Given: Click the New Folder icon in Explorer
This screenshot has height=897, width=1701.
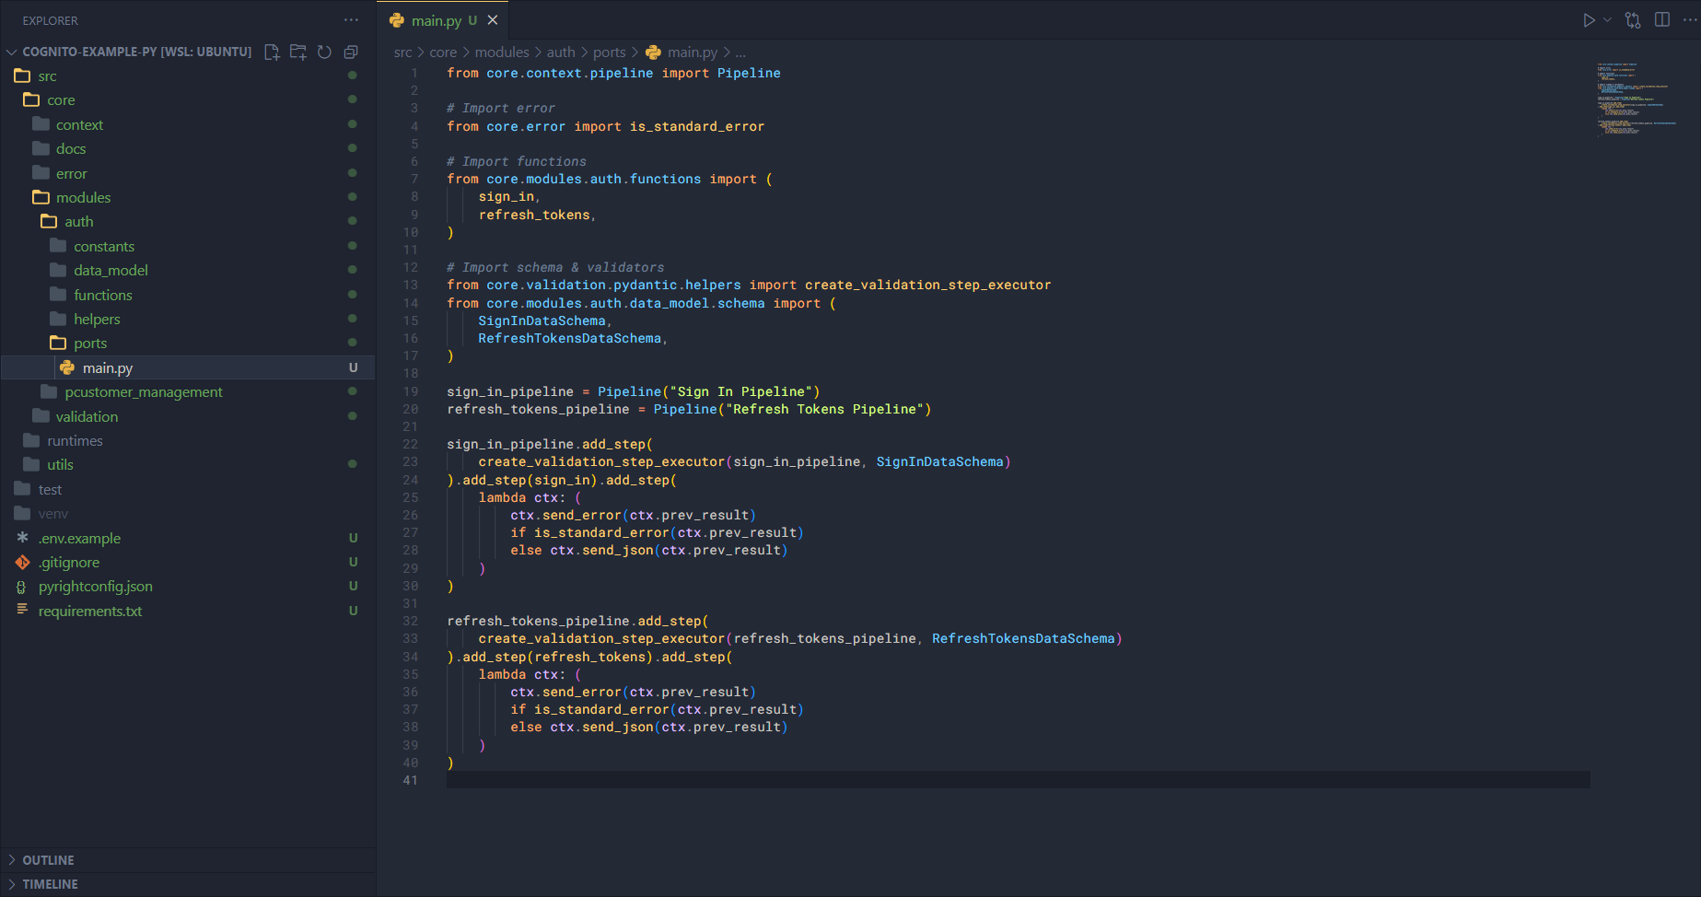Looking at the screenshot, I should (x=298, y=52).
